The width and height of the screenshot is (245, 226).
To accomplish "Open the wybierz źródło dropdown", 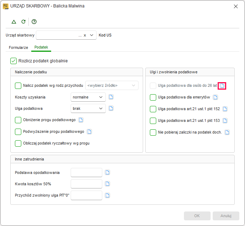I will coord(112,85).
